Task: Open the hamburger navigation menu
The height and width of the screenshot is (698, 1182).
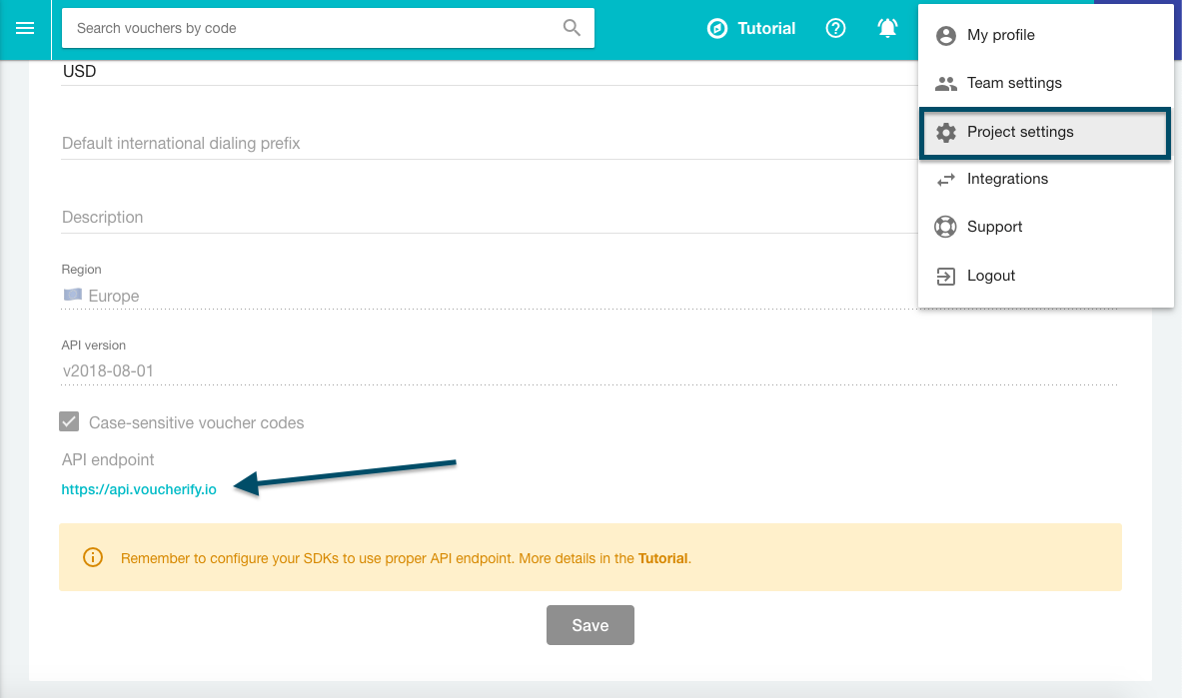Action: pyautogui.click(x=25, y=29)
